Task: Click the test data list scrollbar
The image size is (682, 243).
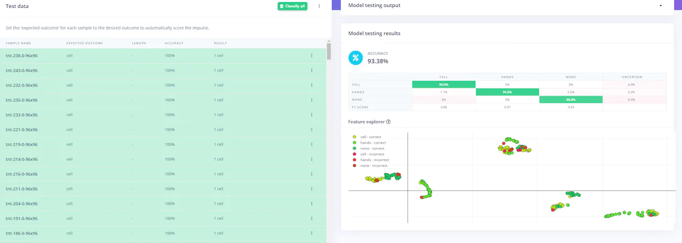Action: [x=329, y=52]
